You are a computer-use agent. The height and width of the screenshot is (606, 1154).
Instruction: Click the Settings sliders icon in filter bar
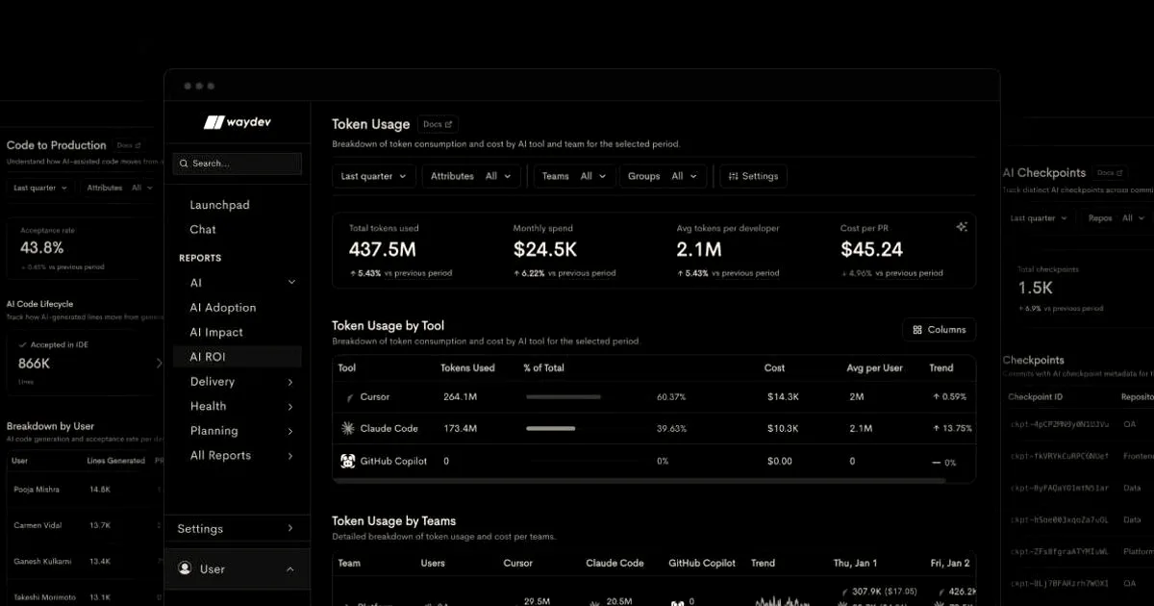click(x=734, y=176)
